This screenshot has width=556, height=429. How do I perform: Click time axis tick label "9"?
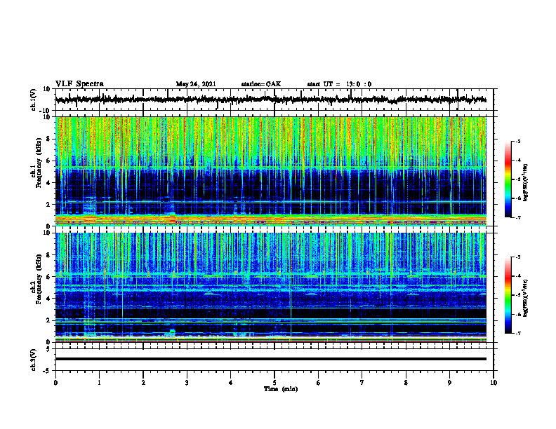pos(449,383)
